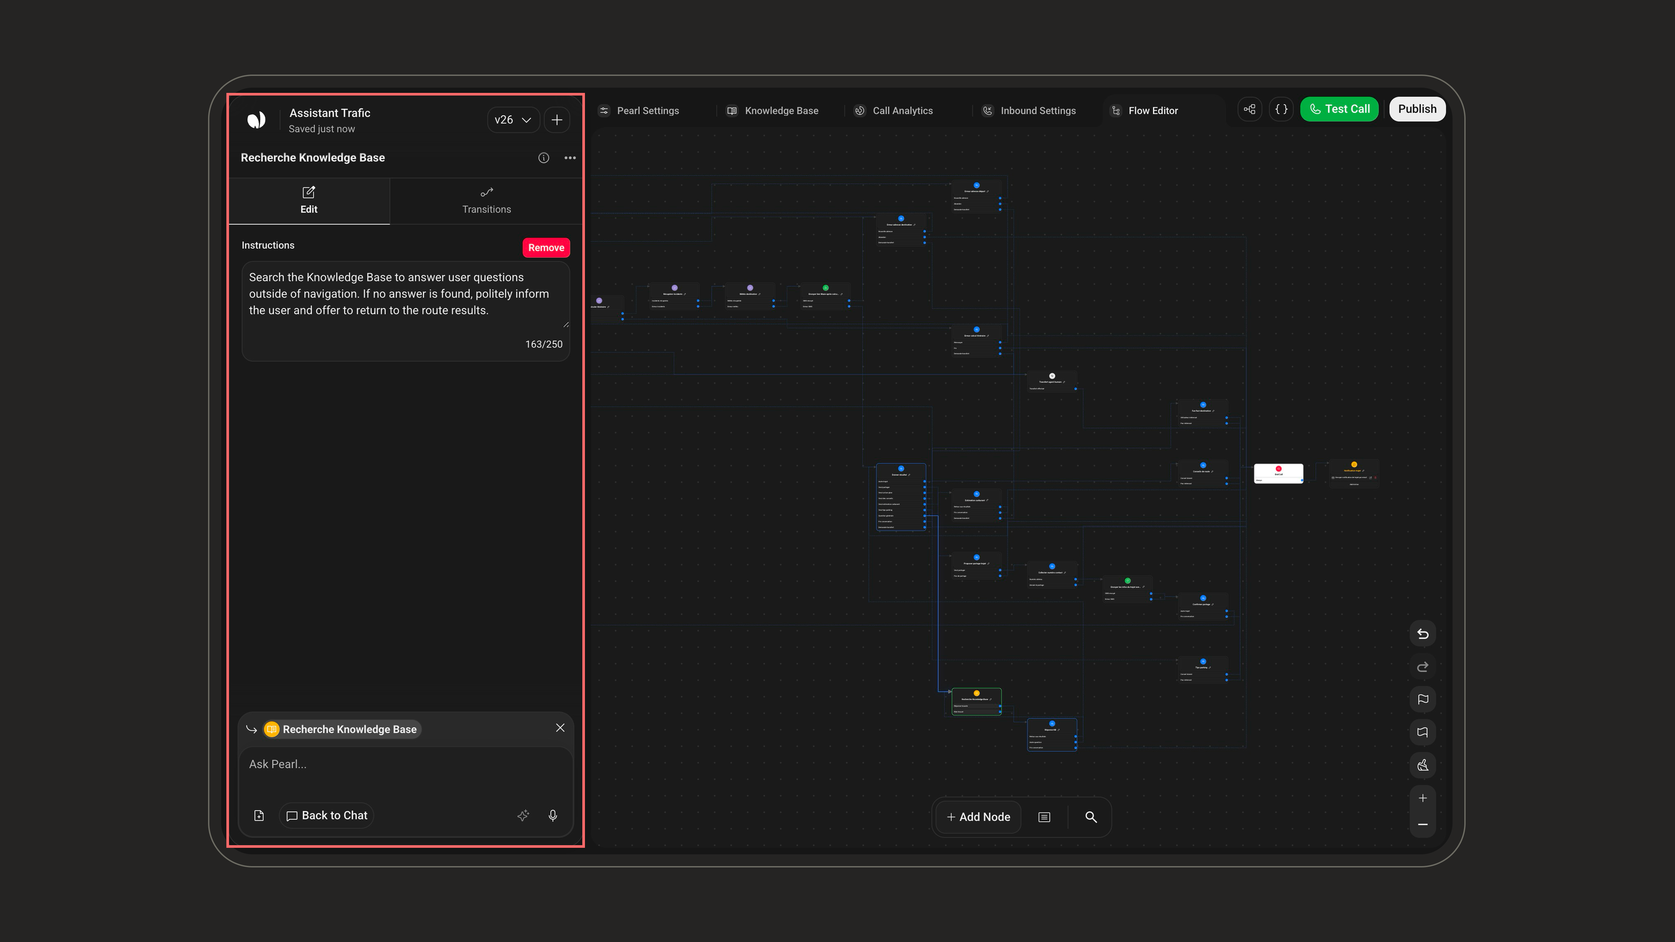Viewport: 1675px width, 942px height.
Task: Select the Fun fact destination node
Action: coord(1202,414)
